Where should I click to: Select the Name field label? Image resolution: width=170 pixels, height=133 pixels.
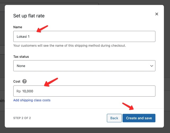(18, 27)
